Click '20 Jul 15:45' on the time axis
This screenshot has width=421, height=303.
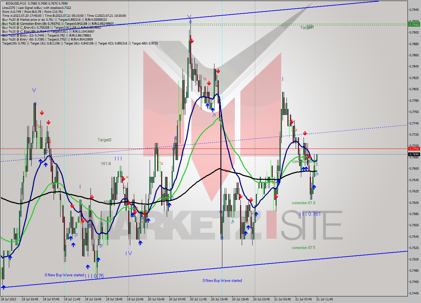(x=219, y=299)
